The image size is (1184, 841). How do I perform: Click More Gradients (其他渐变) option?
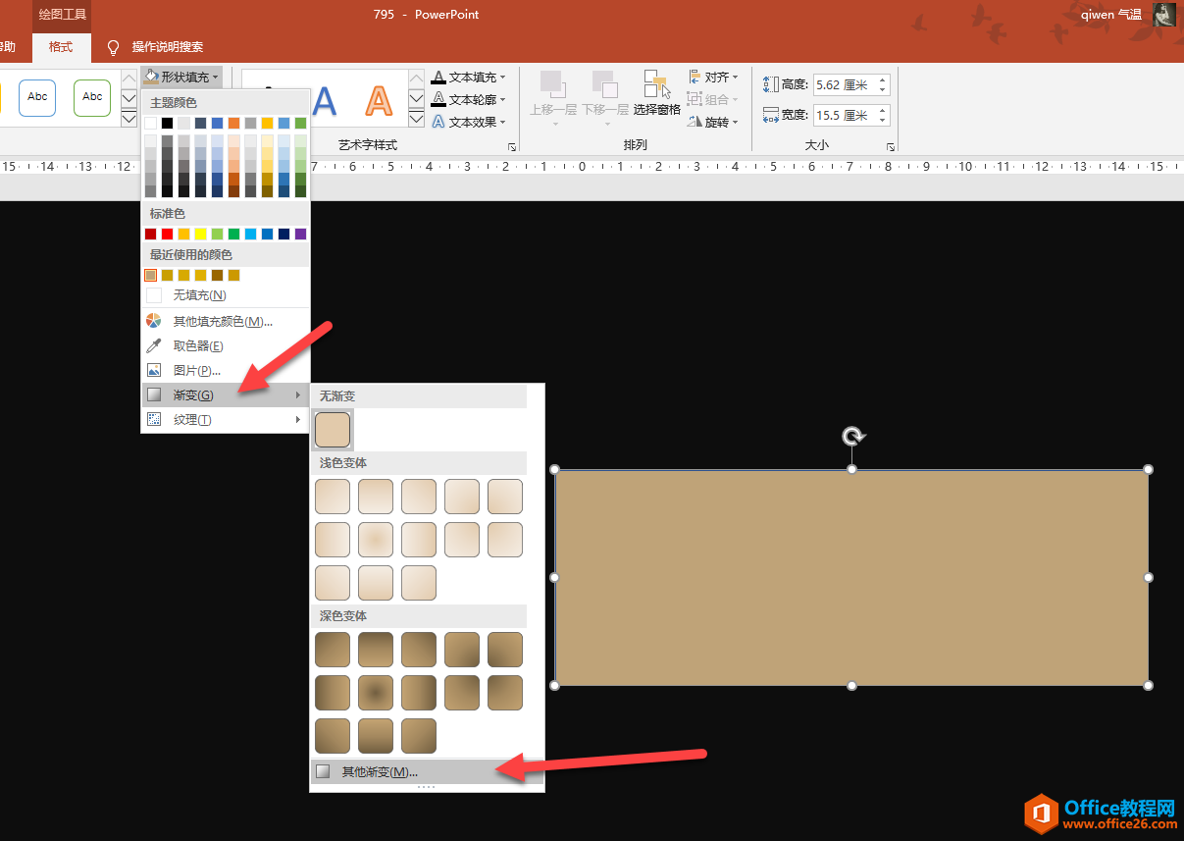point(379,771)
